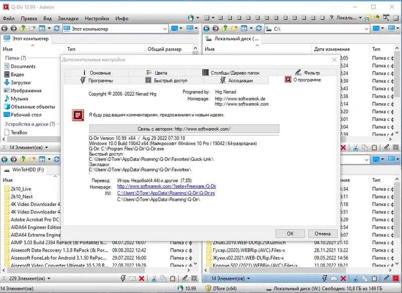Select the 2k10_Live folder
The width and height of the screenshot is (402, 293).
coord(18,189)
